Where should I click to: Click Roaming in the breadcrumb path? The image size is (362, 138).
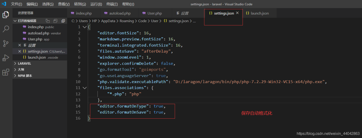pos(127,21)
